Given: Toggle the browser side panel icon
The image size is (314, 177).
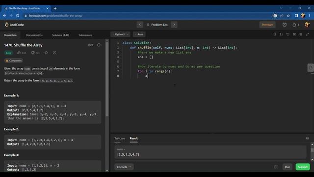Looking at the screenshot, I should (296, 16).
